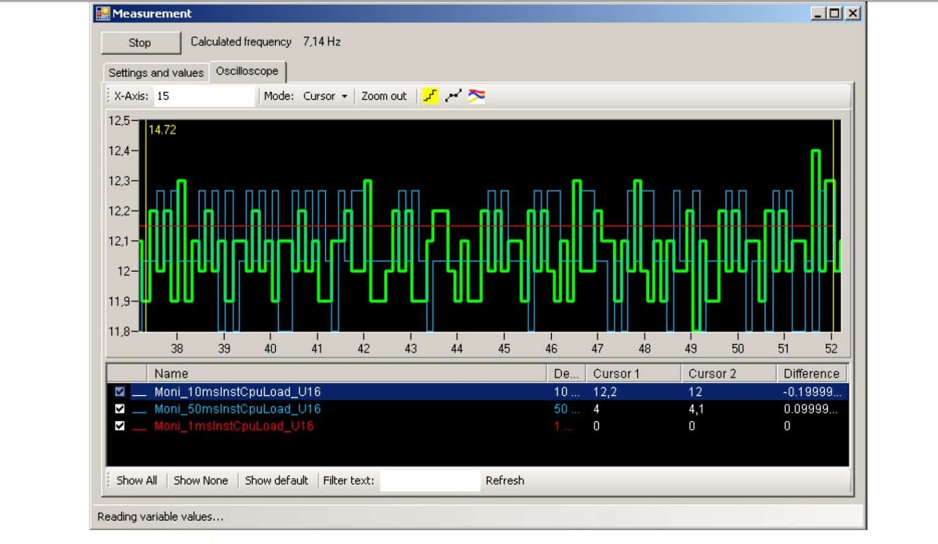The height and width of the screenshot is (544, 938).
Task: Click the Difference column header
Action: [811, 374]
